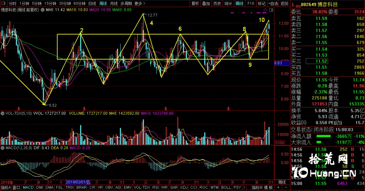Viewport: 365px width, 191px height.
Task: Select the RSI indicator tab
Action: coord(156,187)
